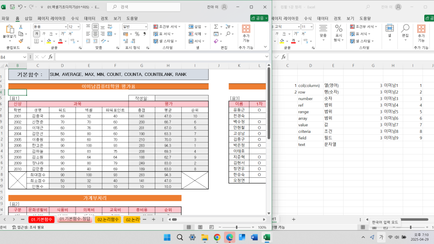
Task: Open the font size dropdown showing 12
Action: [77, 27]
